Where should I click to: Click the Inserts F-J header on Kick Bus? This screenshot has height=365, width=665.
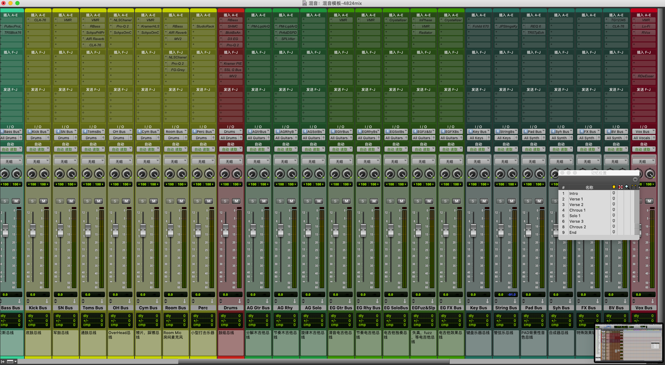point(38,52)
